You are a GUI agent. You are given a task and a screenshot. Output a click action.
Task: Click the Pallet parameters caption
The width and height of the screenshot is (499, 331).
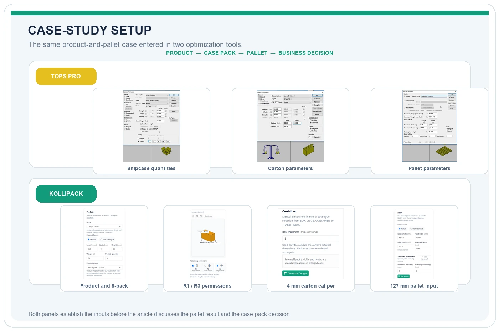coord(429,168)
